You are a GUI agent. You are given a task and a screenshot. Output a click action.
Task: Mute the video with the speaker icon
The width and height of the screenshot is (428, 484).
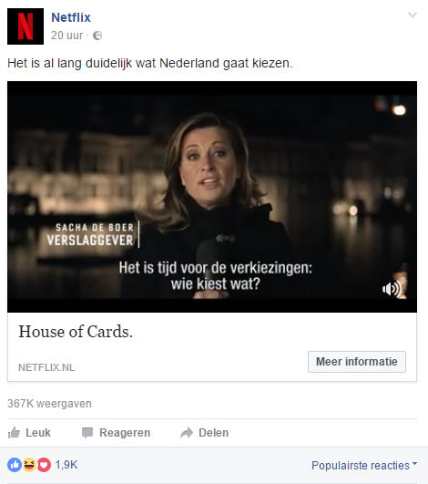(x=392, y=289)
